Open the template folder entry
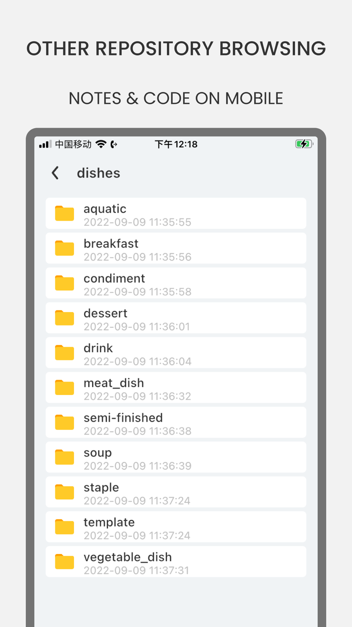 click(176, 526)
